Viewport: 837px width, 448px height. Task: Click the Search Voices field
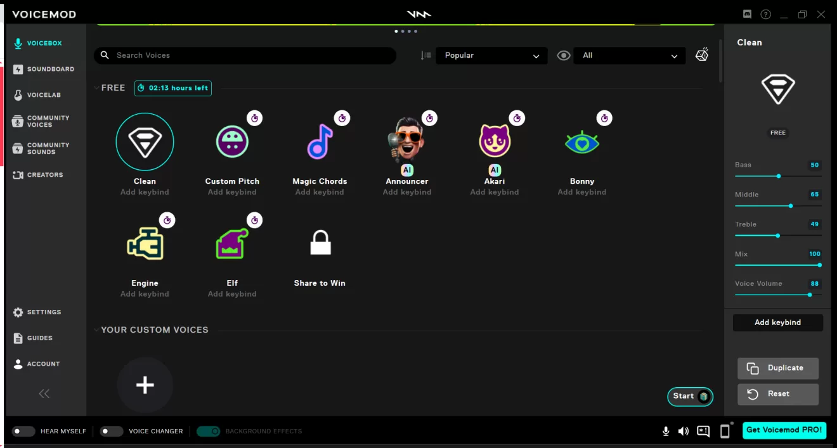coord(245,56)
